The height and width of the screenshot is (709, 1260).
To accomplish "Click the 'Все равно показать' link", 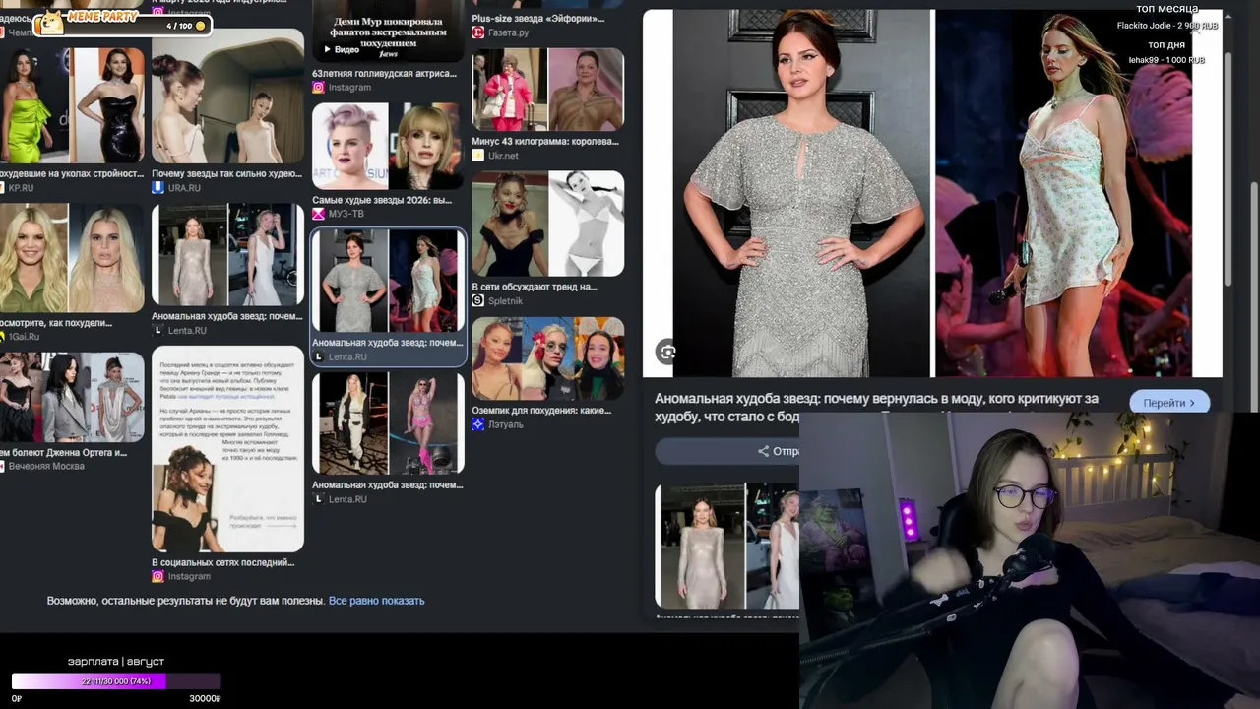I will (x=376, y=601).
